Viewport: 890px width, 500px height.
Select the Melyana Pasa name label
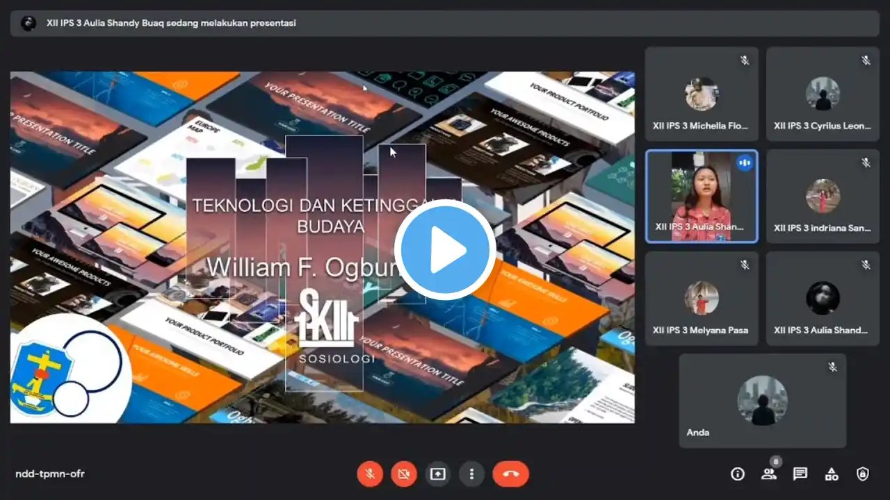pyautogui.click(x=701, y=330)
